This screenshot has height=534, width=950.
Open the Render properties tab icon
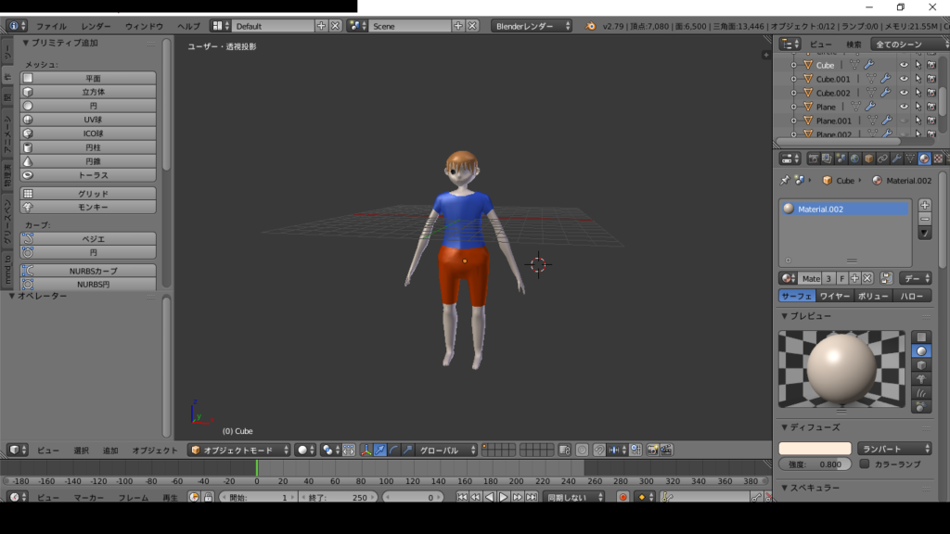814,159
